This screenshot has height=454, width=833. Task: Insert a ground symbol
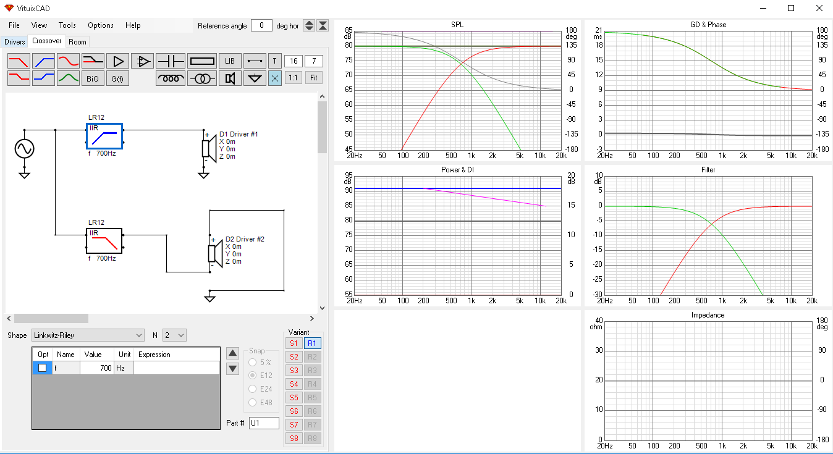pyautogui.click(x=255, y=78)
